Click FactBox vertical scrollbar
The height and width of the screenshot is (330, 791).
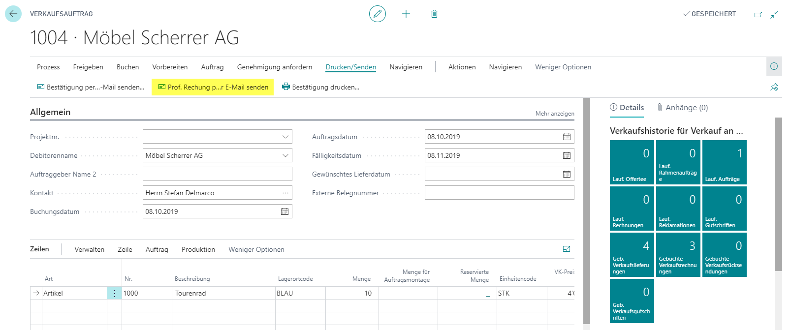pyautogui.click(x=778, y=194)
